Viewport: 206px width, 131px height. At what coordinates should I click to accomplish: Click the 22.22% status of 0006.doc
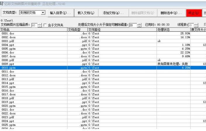[x=185, y=53]
